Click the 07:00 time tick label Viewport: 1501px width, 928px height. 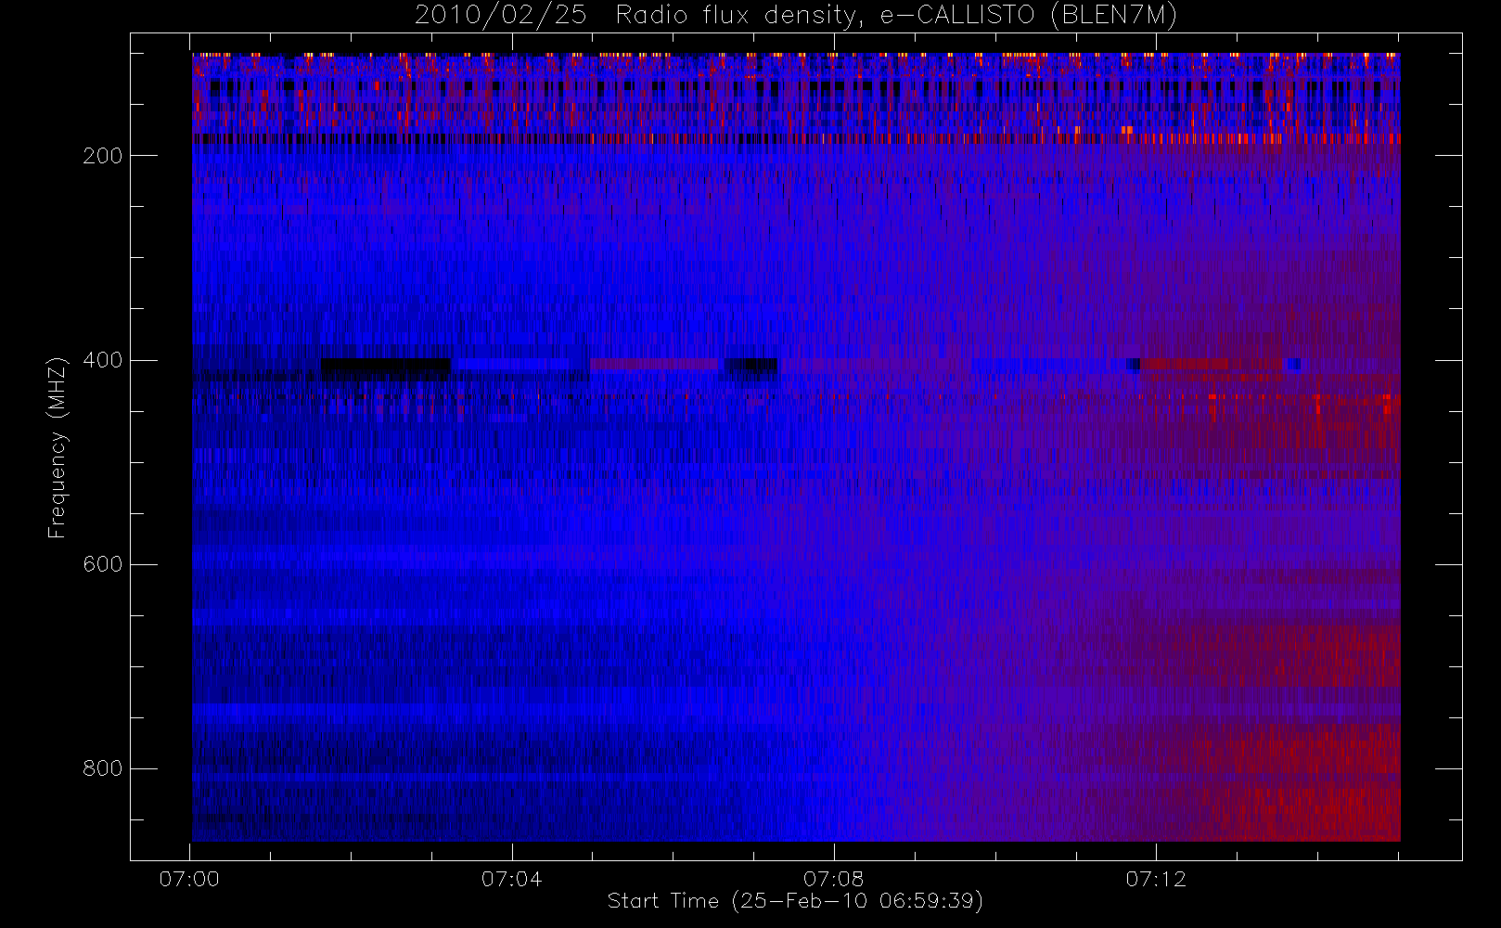(189, 879)
